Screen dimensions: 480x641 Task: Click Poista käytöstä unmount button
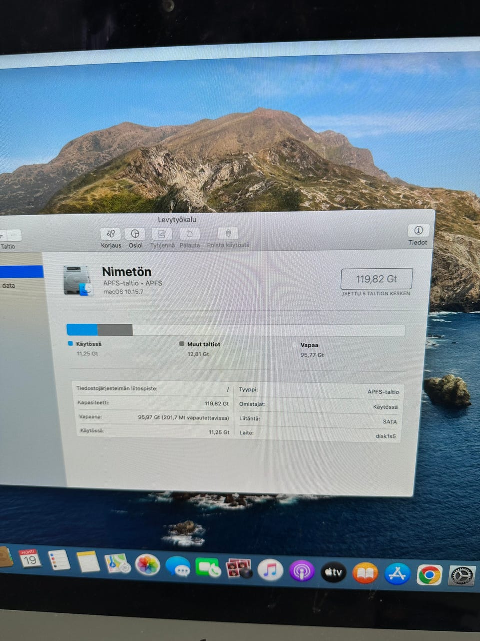(228, 233)
